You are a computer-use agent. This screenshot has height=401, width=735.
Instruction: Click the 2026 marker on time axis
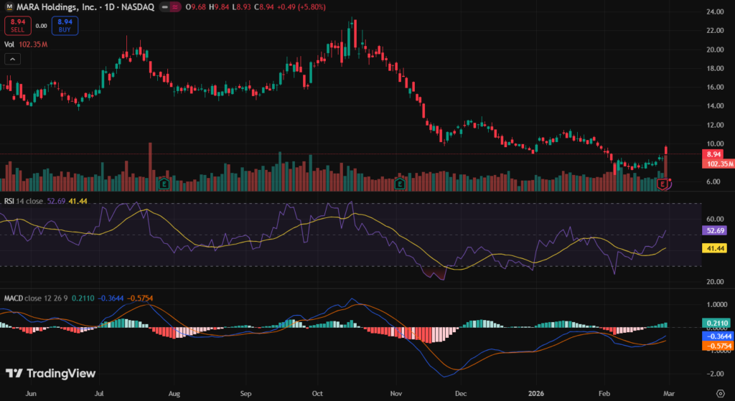coord(537,393)
